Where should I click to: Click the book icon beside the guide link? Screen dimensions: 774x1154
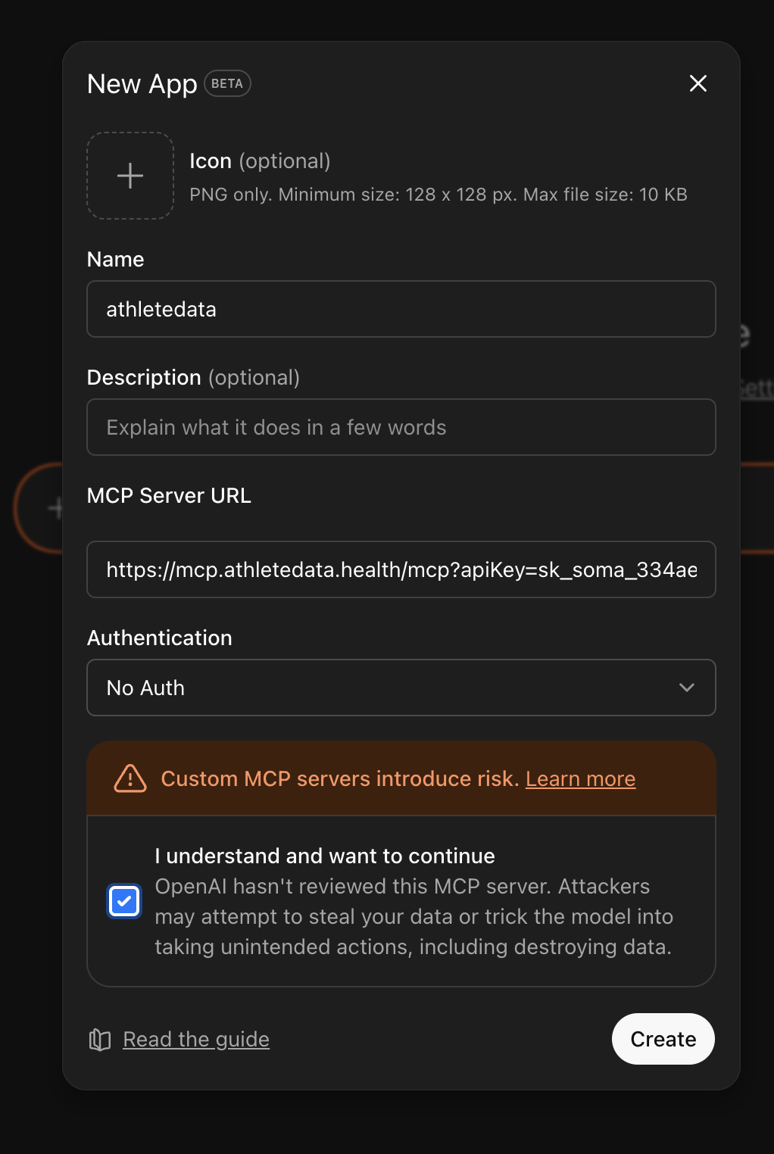point(100,1040)
